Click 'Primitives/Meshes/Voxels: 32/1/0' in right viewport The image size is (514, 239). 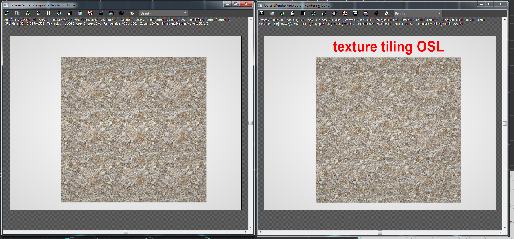440,24
